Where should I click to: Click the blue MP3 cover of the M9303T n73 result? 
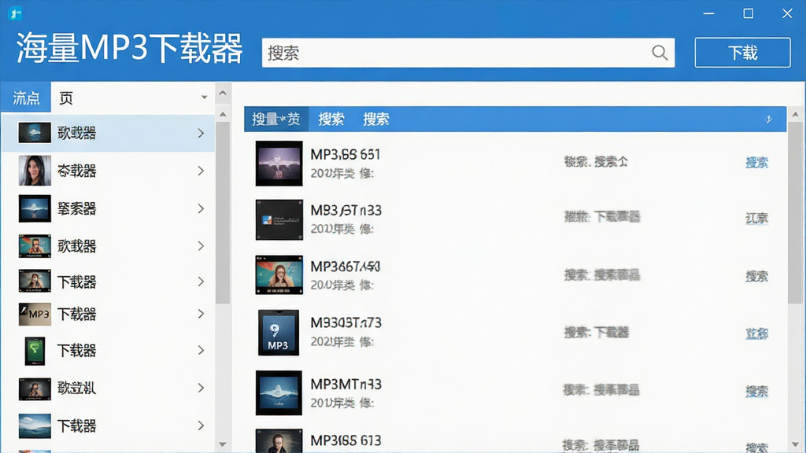(x=278, y=333)
